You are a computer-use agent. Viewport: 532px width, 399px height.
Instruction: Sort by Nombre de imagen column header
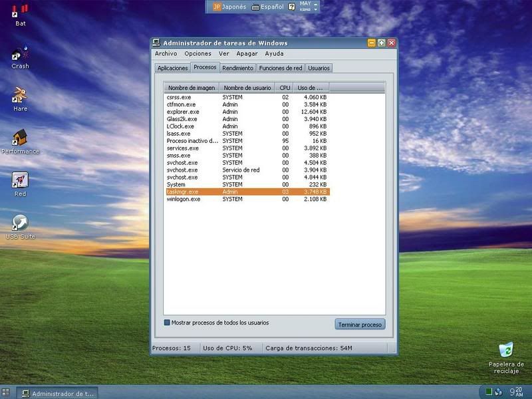pyautogui.click(x=192, y=88)
